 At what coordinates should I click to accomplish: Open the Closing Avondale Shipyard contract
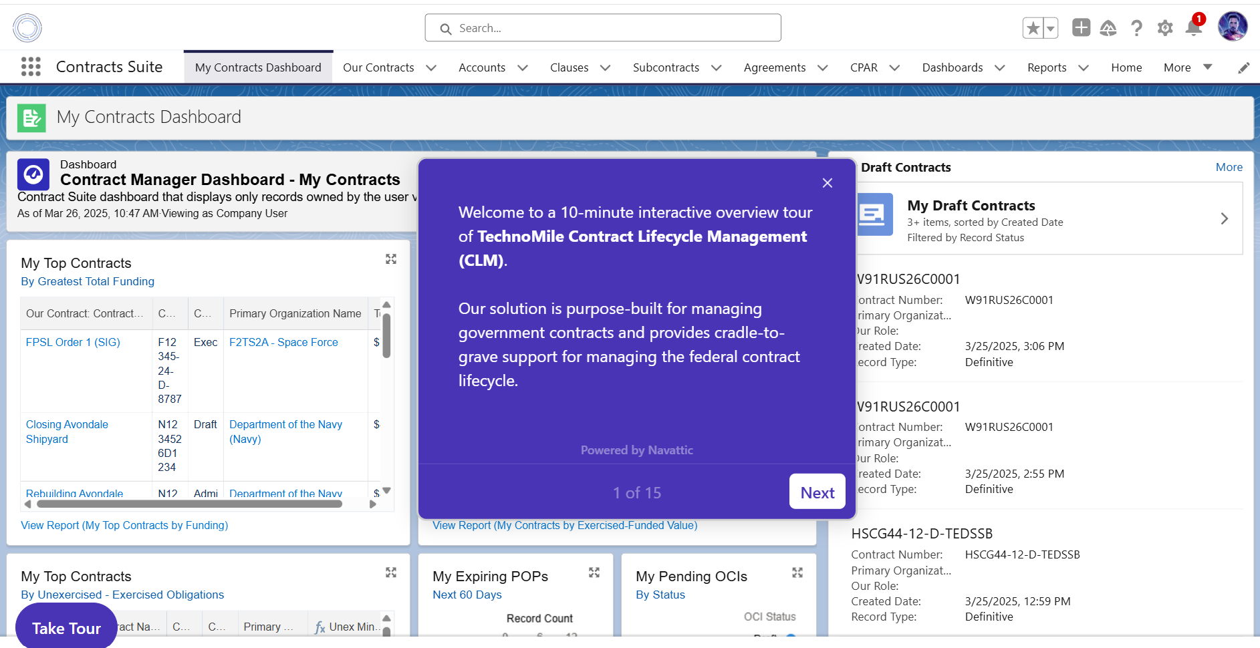[x=67, y=432]
